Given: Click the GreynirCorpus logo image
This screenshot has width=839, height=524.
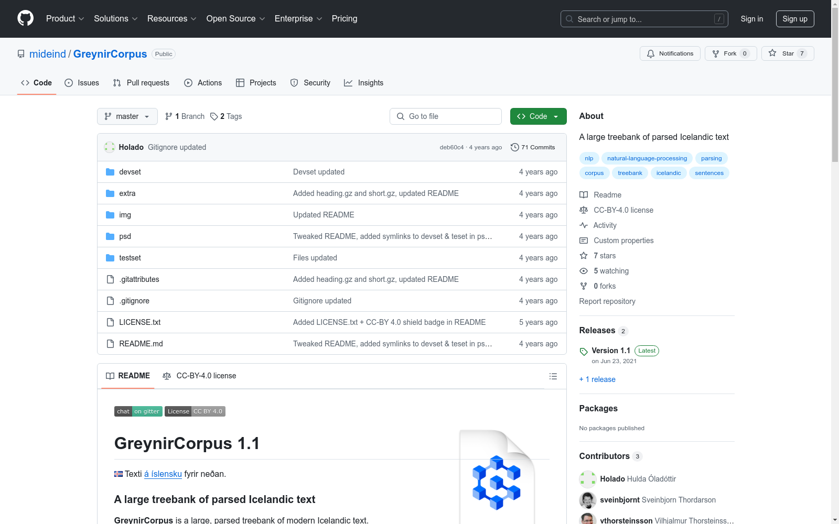Looking at the screenshot, I should pos(497,477).
